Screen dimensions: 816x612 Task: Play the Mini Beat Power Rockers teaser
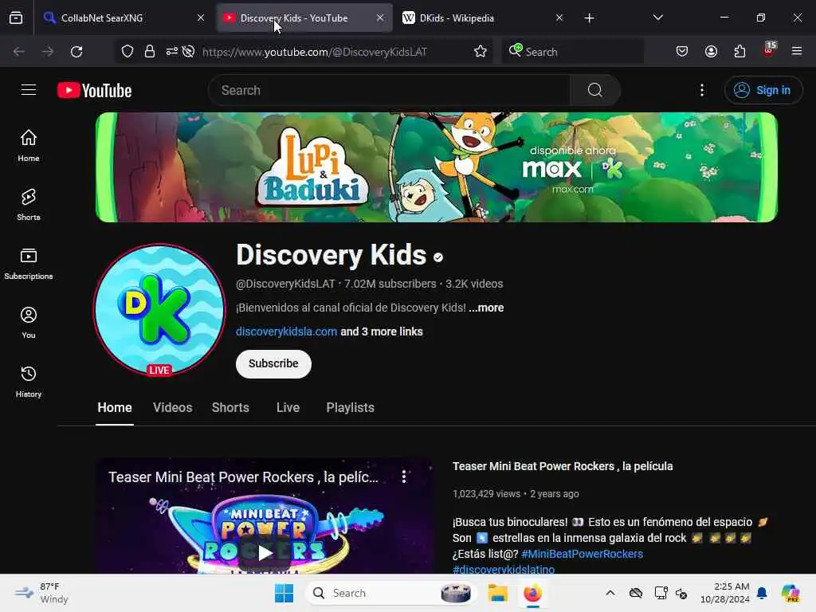[265, 552]
